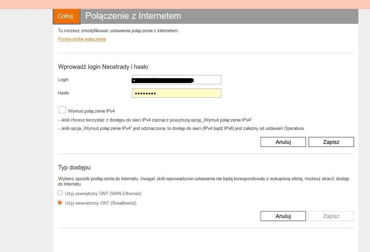Viewport: 370px width, 252px height.
Task: Click the 'Tu możesz zmodyfikować ustawienia' description text
Action: 118,31
